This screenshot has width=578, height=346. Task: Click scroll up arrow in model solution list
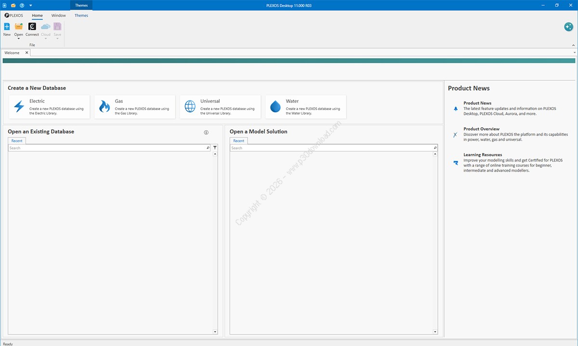click(x=435, y=154)
